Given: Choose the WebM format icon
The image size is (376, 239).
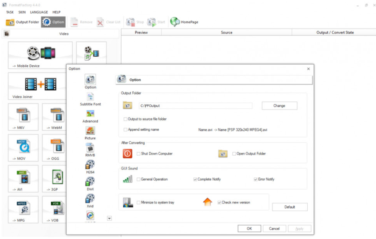Looking at the screenshot, I should [x=54, y=117].
